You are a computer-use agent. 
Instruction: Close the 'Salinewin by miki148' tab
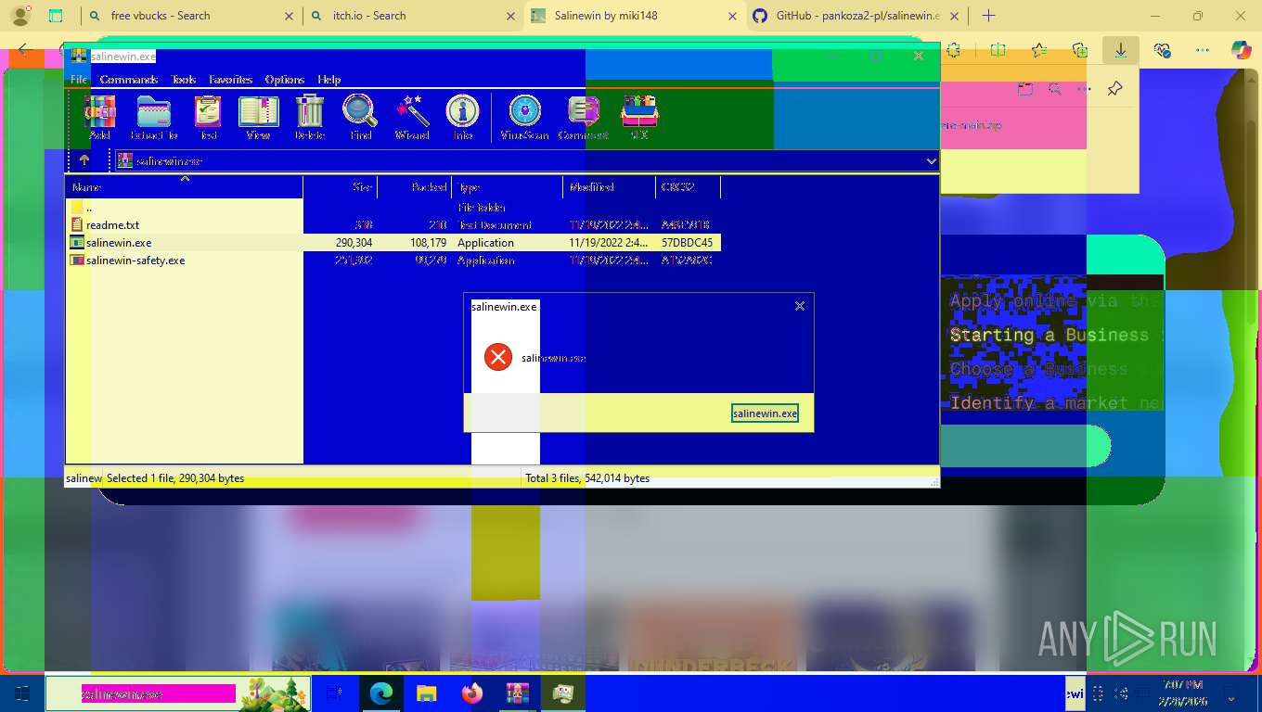click(732, 16)
